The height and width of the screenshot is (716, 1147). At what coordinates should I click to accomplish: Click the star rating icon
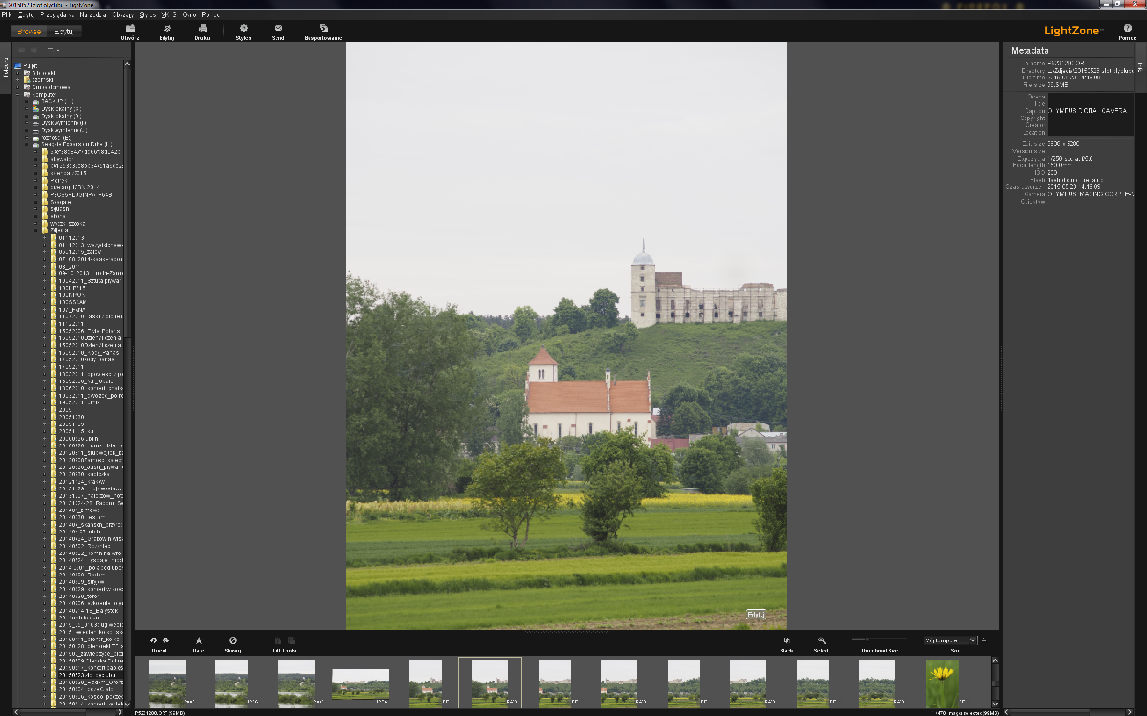(199, 640)
